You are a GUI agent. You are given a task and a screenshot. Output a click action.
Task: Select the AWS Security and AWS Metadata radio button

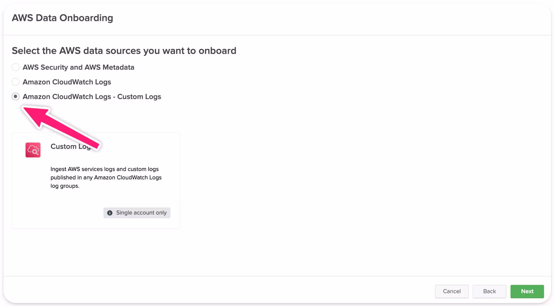[x=16, y=67]
